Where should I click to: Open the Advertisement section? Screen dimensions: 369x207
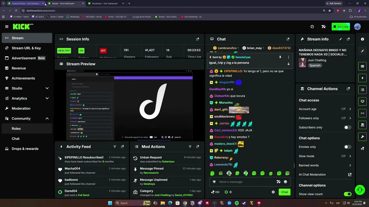pos(27,58)
